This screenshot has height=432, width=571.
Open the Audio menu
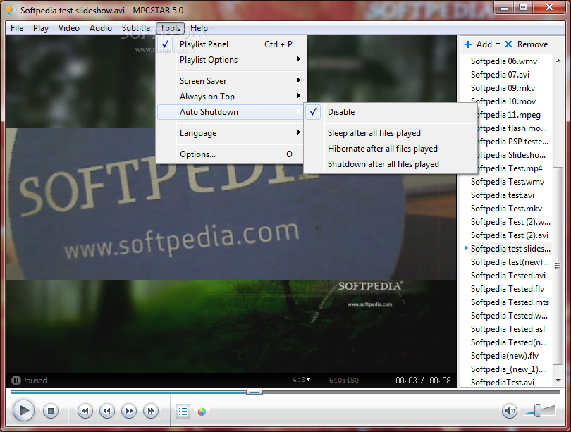pos(101,28)
